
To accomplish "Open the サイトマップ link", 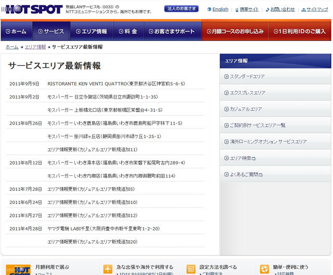I will tap(317, 9).
